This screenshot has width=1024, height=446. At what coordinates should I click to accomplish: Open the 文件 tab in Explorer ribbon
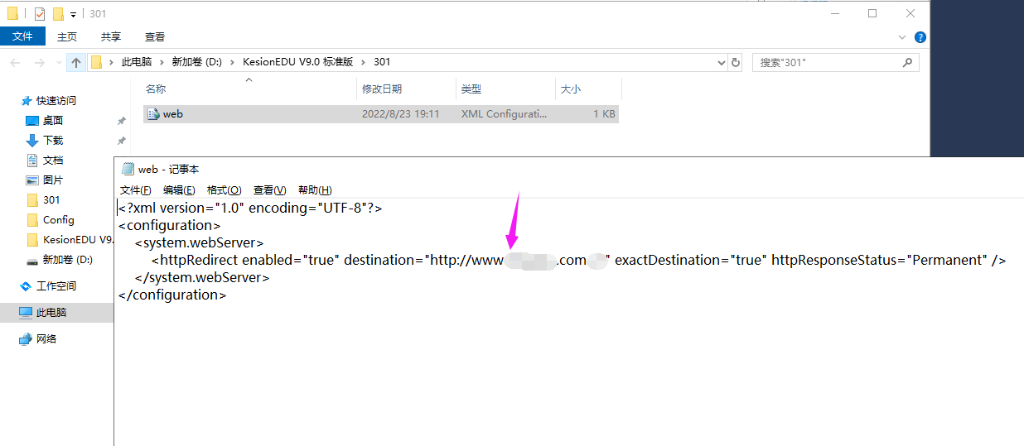coord(22,36)
